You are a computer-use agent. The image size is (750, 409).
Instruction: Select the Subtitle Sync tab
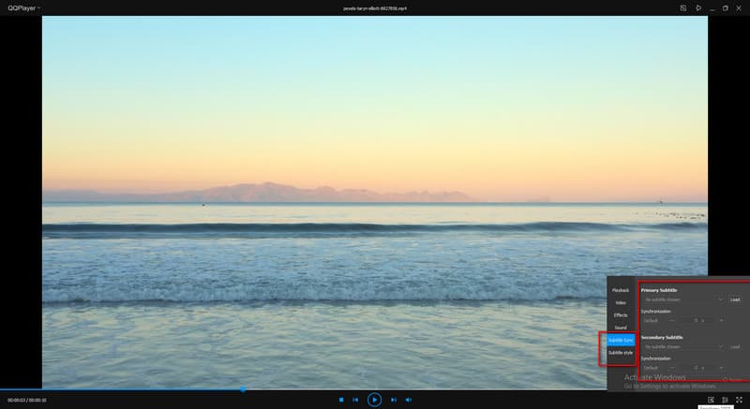tap(621, 341)
